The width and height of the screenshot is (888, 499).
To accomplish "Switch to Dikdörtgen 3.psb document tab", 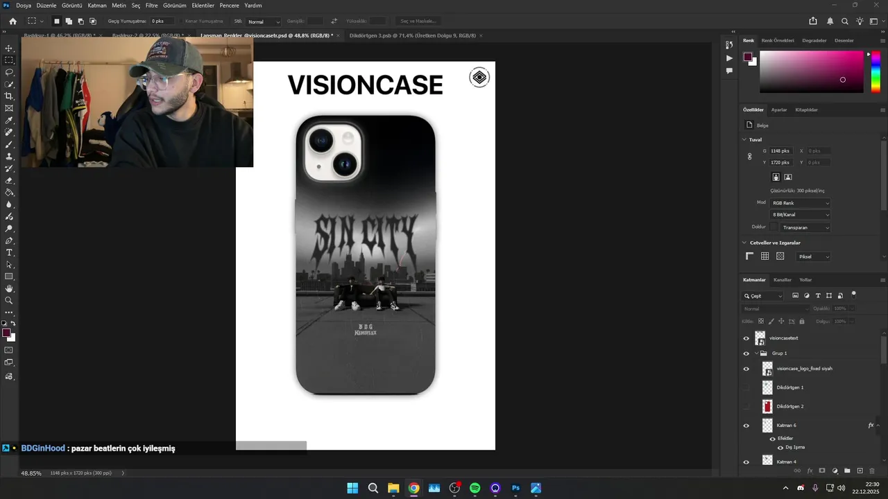I will (x=412, y=35).
